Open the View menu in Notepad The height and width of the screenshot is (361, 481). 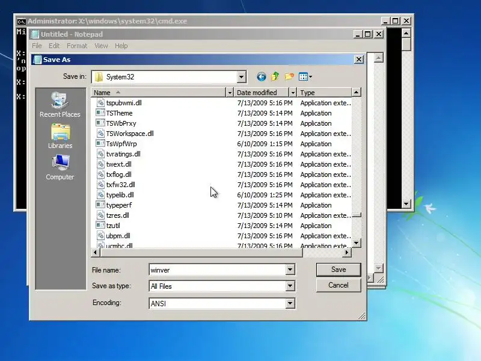[101, 46]
